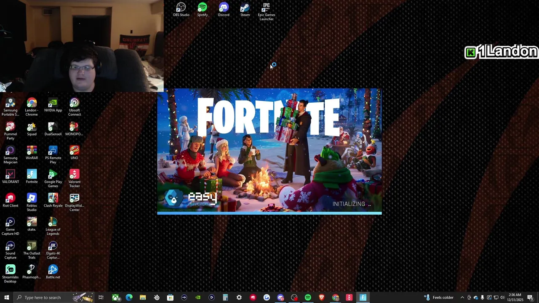The height and width of the screenshot is (303, 539).
Task: Select the Game Capture HD desktop icon
Action: pos(11,226)
